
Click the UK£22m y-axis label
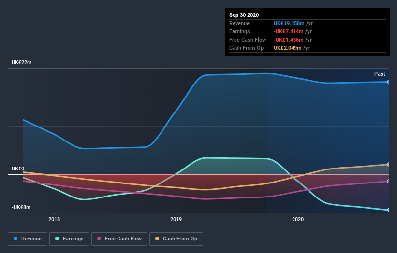[22, 62]
